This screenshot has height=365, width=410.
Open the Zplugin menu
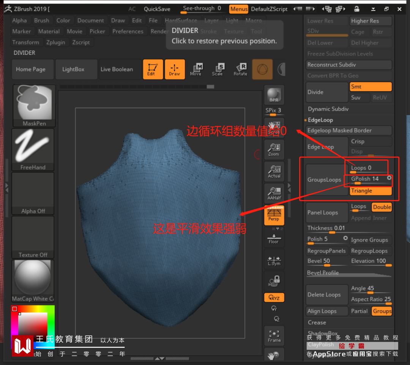pyautogui.click(x=55, y=43)
